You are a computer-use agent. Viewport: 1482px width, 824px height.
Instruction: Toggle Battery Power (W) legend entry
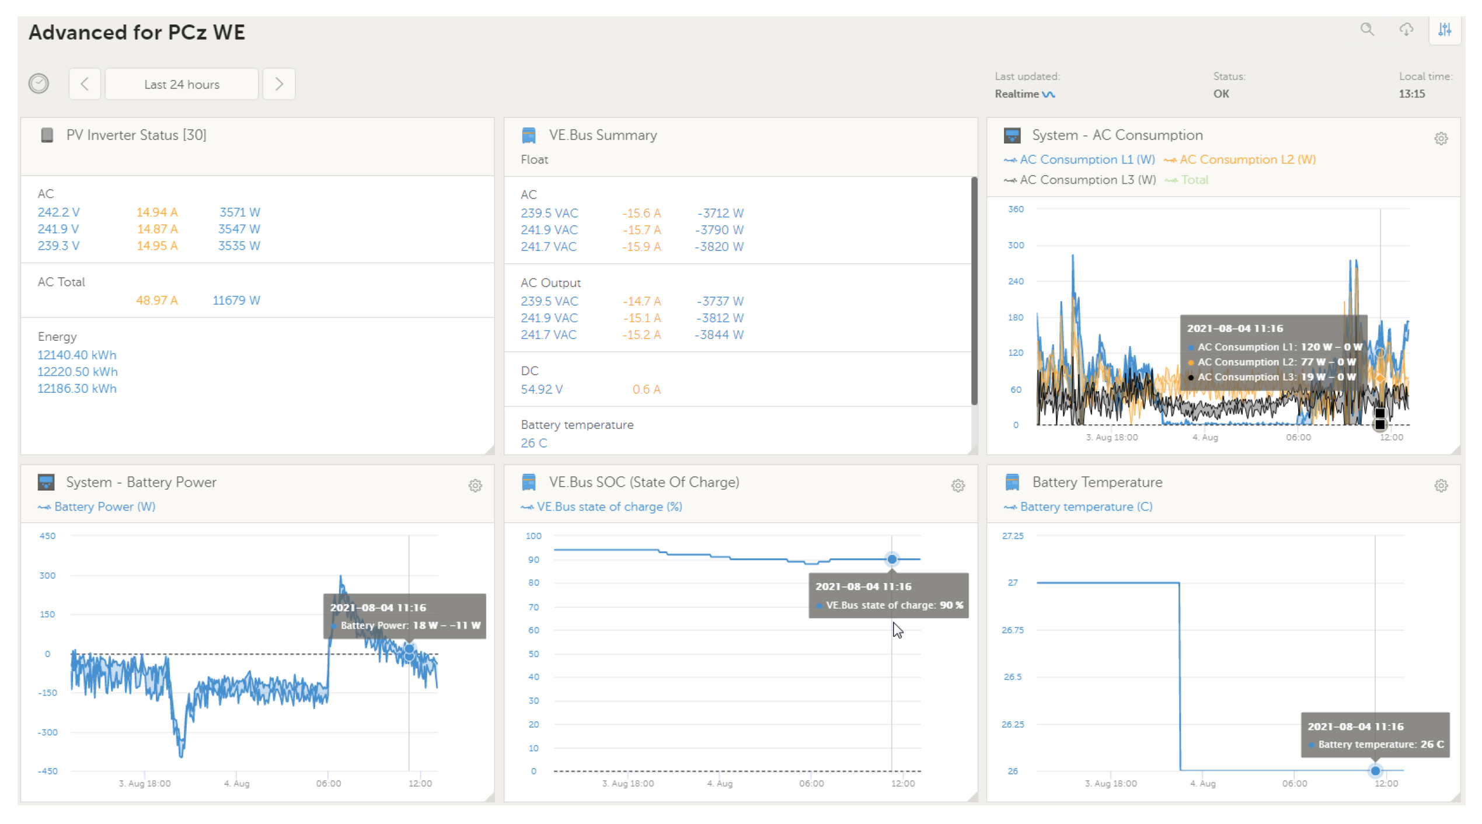104,507
